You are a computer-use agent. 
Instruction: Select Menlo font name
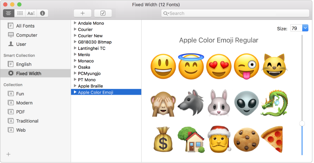point(84,55)
